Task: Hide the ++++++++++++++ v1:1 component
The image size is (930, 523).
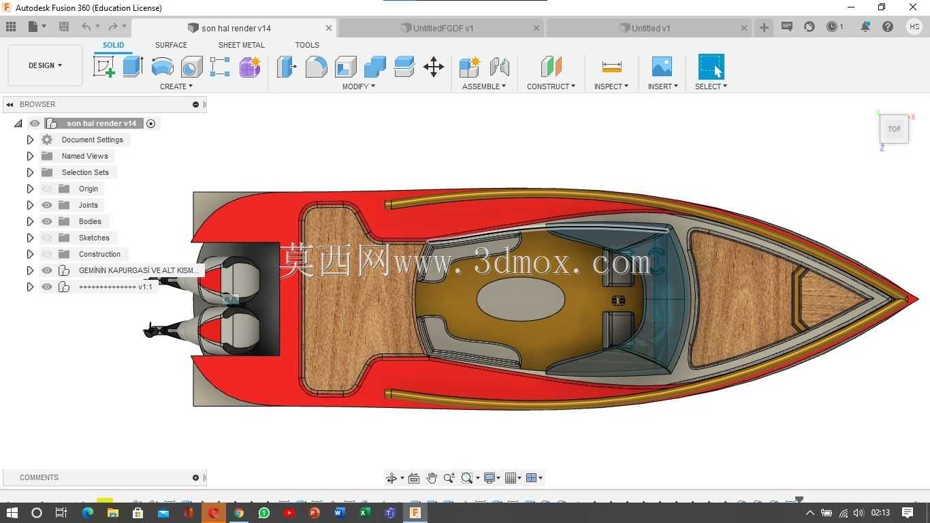Action: 47,287
